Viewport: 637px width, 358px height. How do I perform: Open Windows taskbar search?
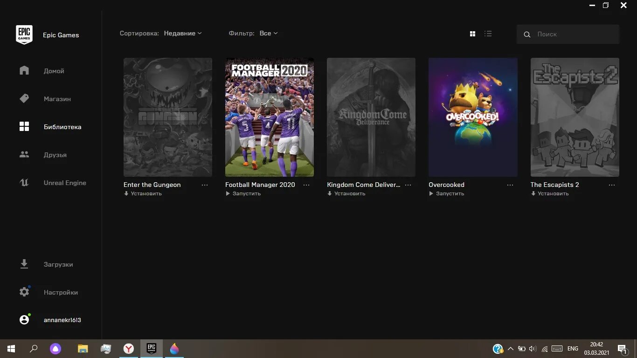tap(34, 349)
